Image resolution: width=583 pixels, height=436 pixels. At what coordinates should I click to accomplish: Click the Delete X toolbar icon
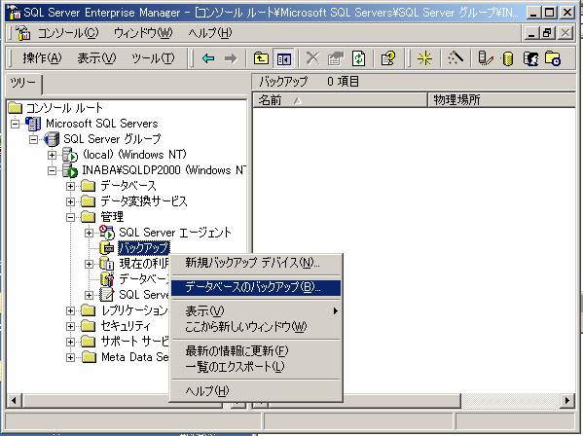coord(312,58)
